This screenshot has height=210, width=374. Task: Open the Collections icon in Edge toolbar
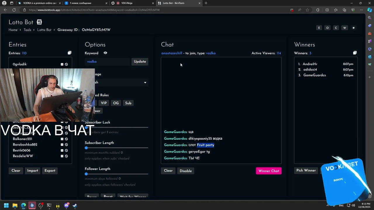[344, 10]
